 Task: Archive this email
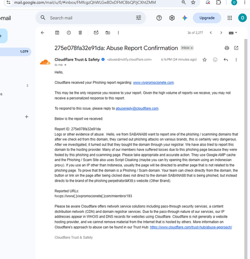click(x=57, y=33)
